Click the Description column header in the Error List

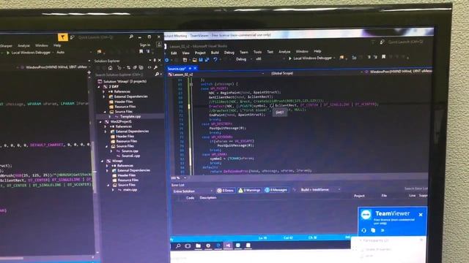[208, 198]
